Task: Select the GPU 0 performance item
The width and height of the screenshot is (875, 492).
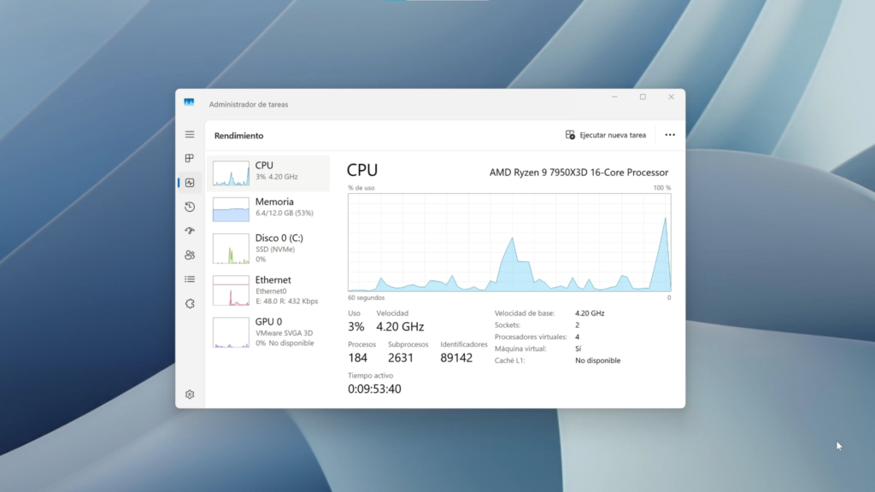Action: tap(268, 332)
